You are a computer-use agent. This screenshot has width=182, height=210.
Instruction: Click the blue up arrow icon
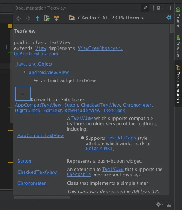[38, 18]
